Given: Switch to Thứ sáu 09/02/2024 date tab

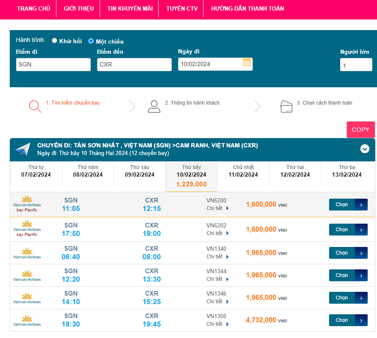Looking at the screenshot, I should pos(140,171).
